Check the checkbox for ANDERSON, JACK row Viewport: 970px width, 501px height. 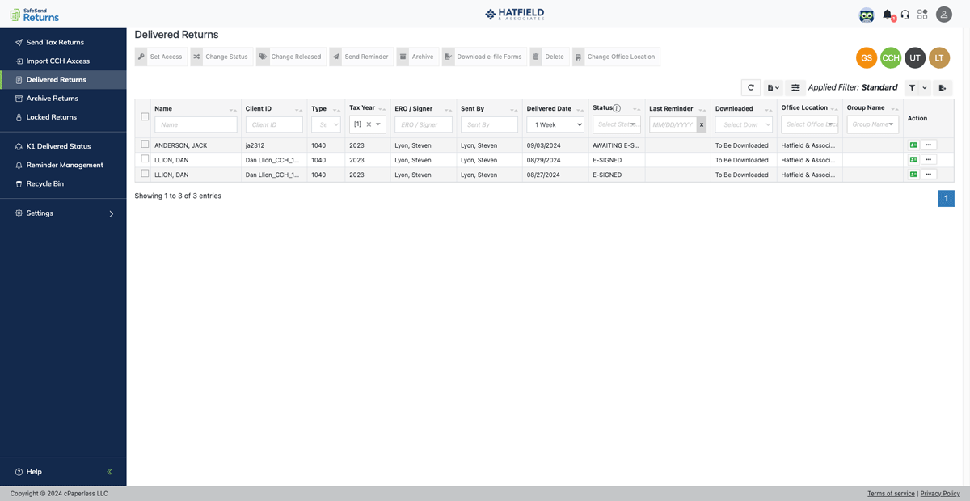[143, 145]
